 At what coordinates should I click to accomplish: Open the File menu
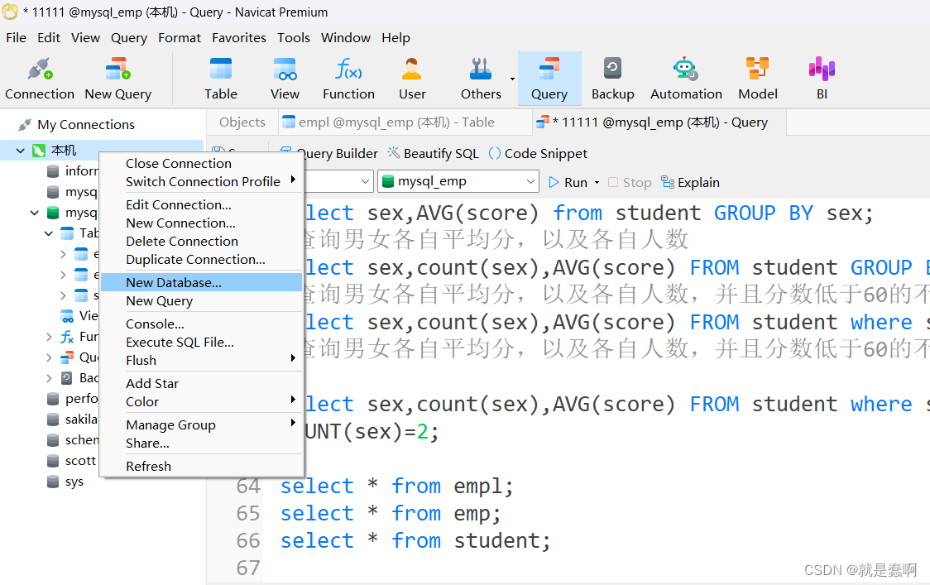point(16,38)
